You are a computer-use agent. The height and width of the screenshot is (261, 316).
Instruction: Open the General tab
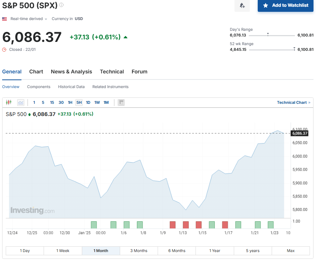pos(12,72)
